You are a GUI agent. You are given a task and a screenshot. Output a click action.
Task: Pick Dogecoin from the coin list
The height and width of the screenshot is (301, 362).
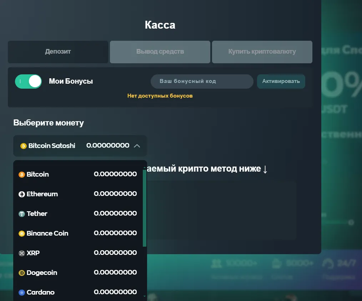coord(78,272)
